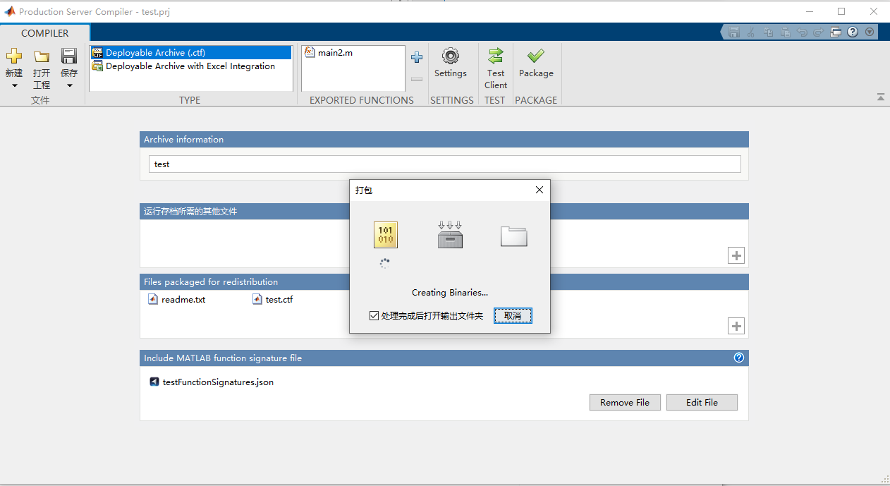Screen dimensions: 890x486
Task: Select Deployable Archive (.ctf) type
Action: [x=190, y=53]
